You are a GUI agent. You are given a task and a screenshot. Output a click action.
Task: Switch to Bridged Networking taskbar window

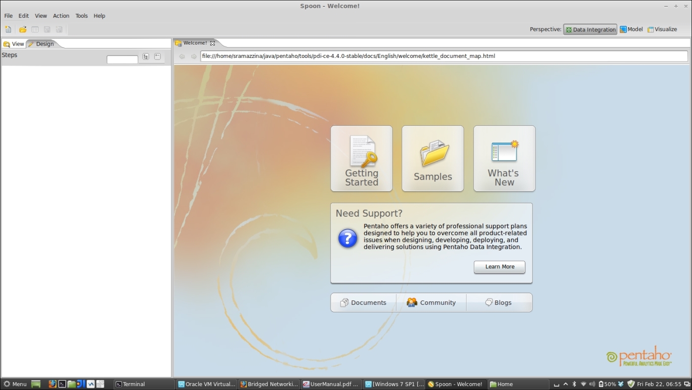click(269, 384)
